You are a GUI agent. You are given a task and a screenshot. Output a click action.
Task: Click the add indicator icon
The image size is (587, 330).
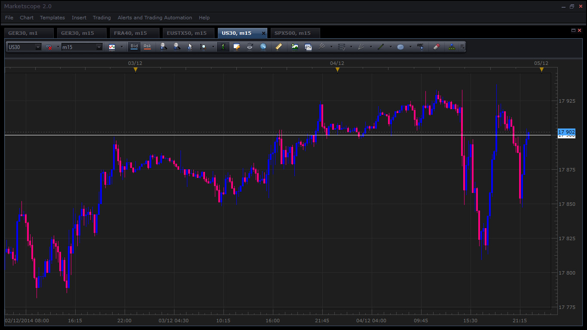click(295, 47)
